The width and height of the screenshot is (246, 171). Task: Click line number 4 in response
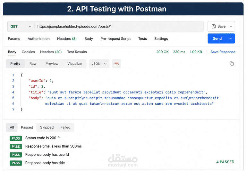point(13,92)
